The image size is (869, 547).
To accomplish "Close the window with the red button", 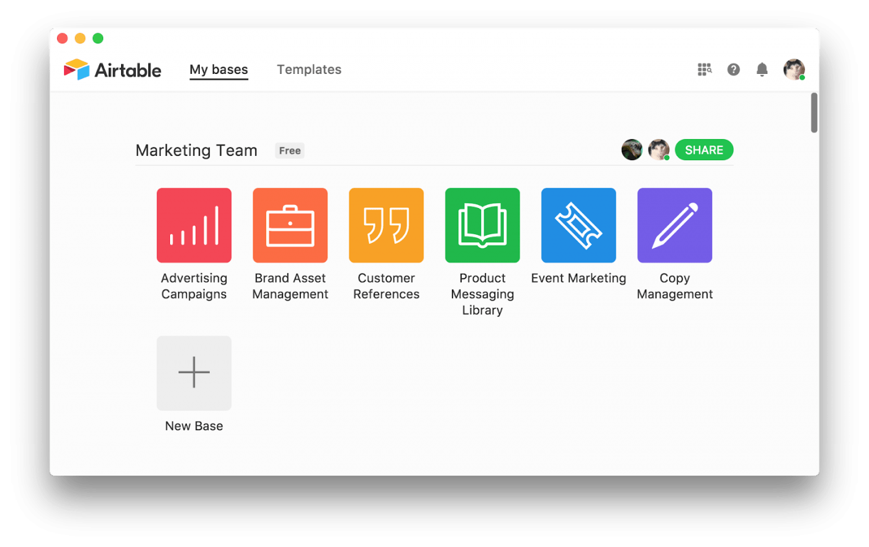I will pyautogui.click(x=62, y=38).
